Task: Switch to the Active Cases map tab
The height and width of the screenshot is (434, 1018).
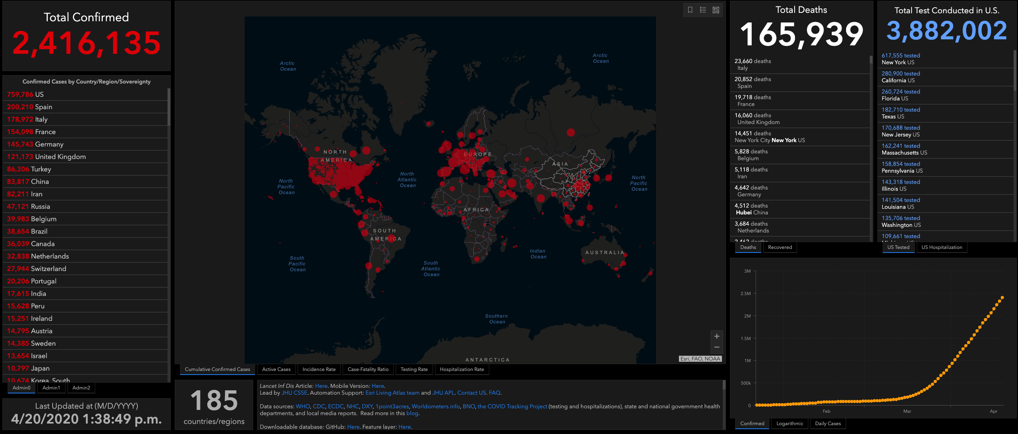Action: [276, 369]
